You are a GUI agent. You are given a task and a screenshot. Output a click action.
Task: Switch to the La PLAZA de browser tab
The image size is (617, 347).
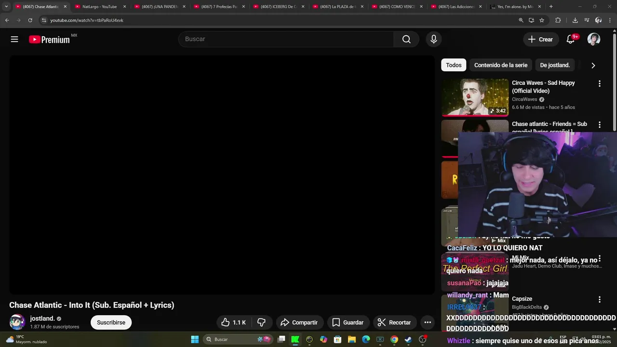[x=338, y=7]
